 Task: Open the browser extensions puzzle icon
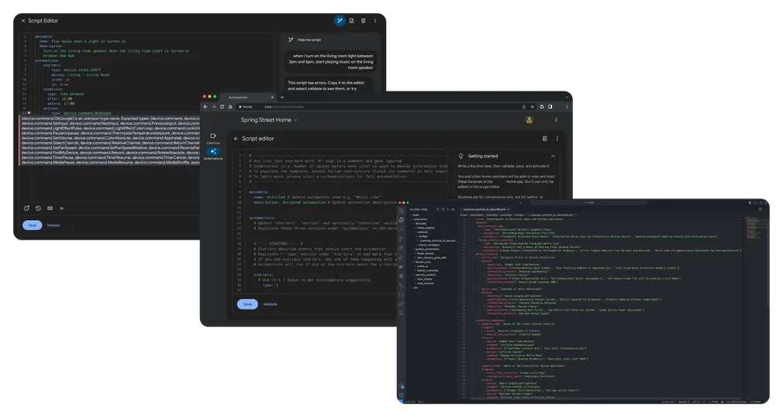click(x=542, y=106)
